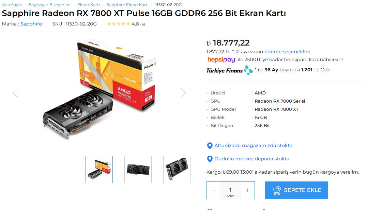Screen dimensions: 367x210
Task: Open the Ana Sayfa breadcrumb
Action: 12,5
